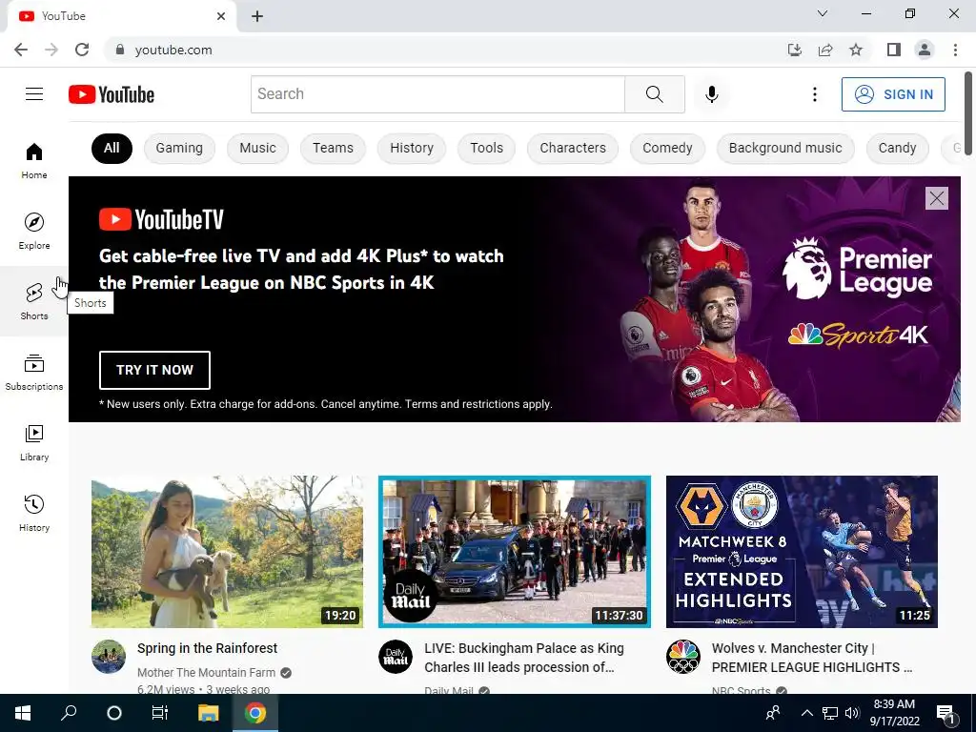Open Subscriptions in sidebar

(34, 373)
